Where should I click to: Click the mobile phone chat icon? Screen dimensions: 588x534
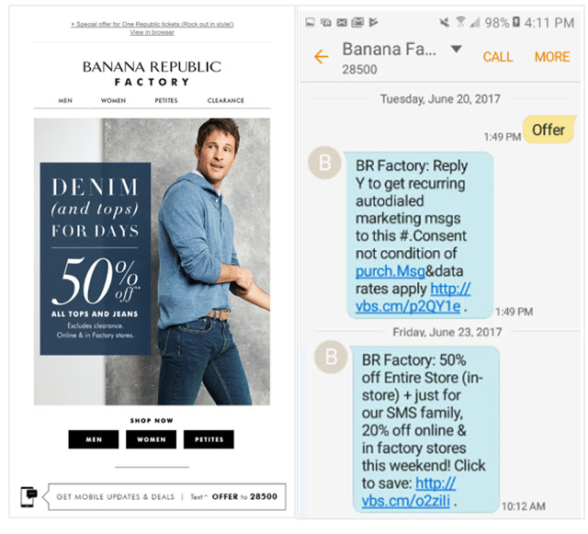[x=28, y=497]
